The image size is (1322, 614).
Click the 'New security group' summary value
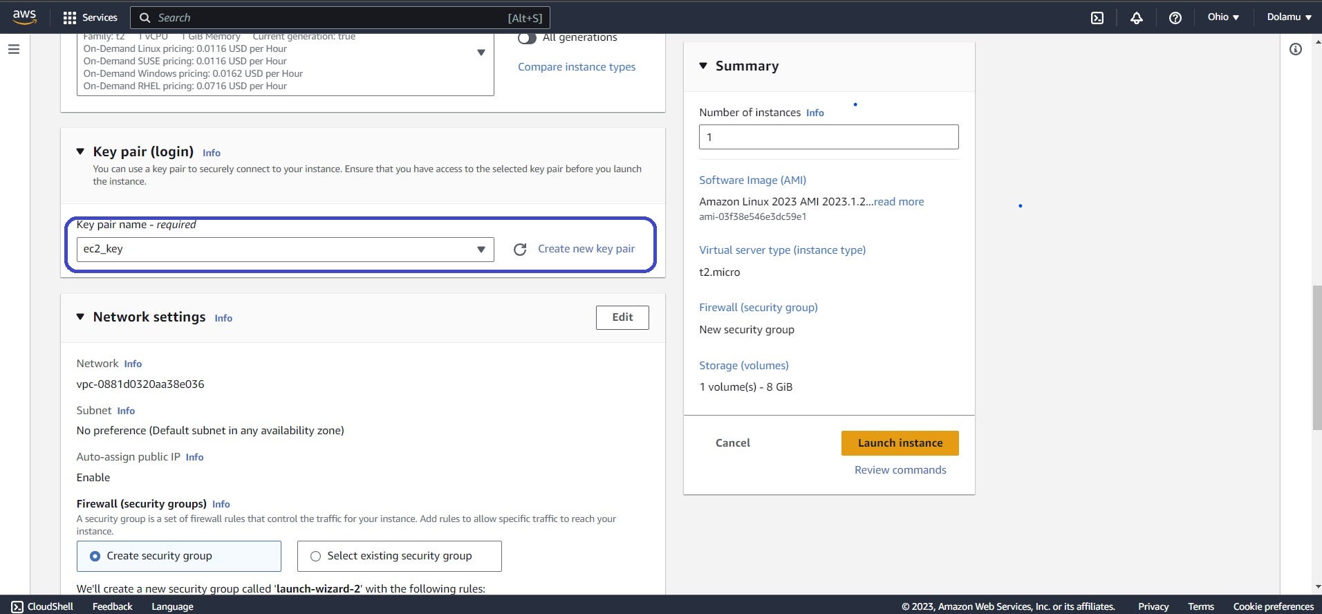(x=747, y=330)
